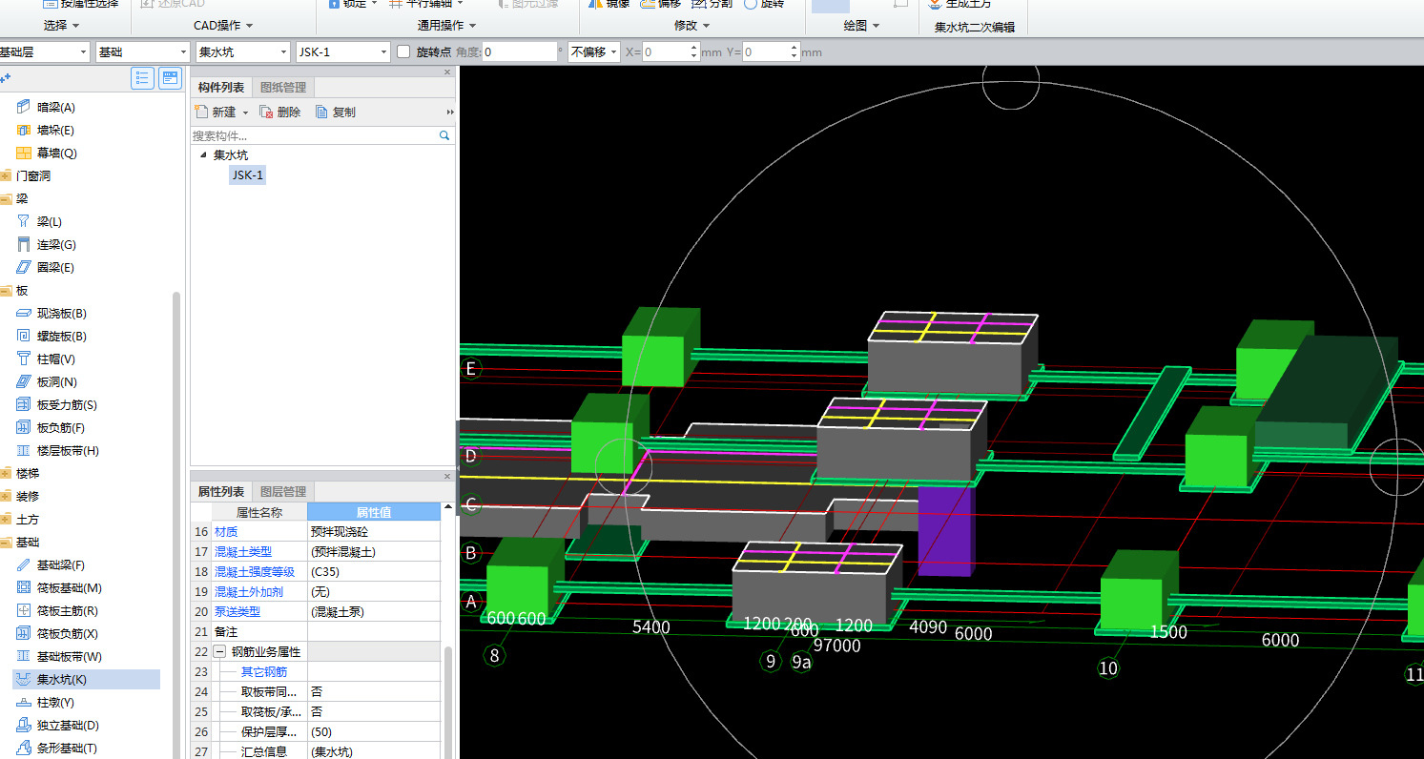Viewport: 1424px width, 759px height.
Task: Collapse the 梁 folder in navigation tree
Action: (x=6, y=198)
